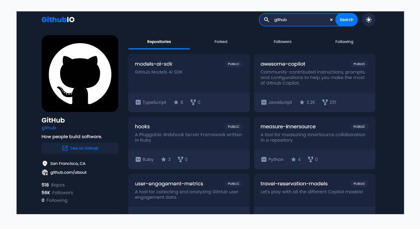This screenshot has width=420, height=229.
Task: Click the TypeScript language code icon
Action: [138, 102]
